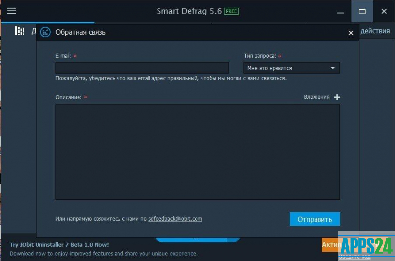Click the request type dropdown arrow
The image size is (395, 261).
point(333,68)
